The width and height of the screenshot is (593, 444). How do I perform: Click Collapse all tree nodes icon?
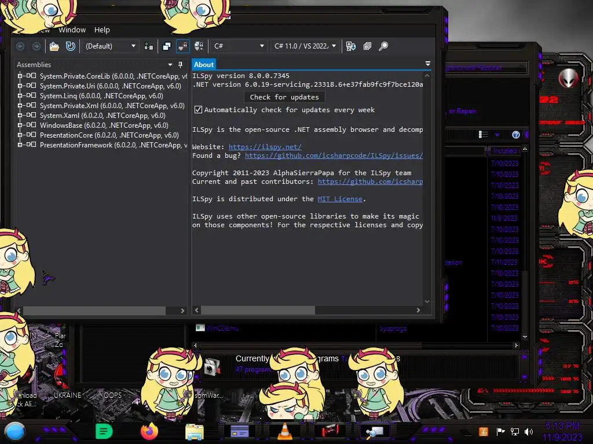(x=367, y=46)
